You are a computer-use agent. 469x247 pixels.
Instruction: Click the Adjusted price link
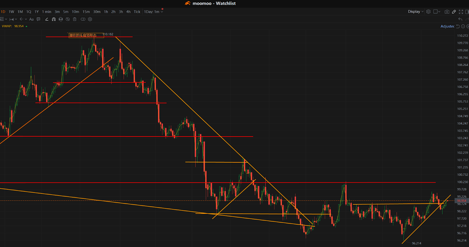pos(447,26)
